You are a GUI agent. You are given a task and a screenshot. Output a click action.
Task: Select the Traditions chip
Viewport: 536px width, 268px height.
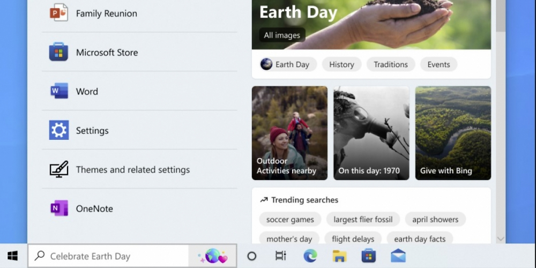pyautogui.click(x=391, y=64)
